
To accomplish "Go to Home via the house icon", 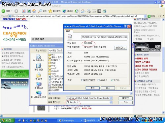I will pyautogui.click(x=34, y=11).
